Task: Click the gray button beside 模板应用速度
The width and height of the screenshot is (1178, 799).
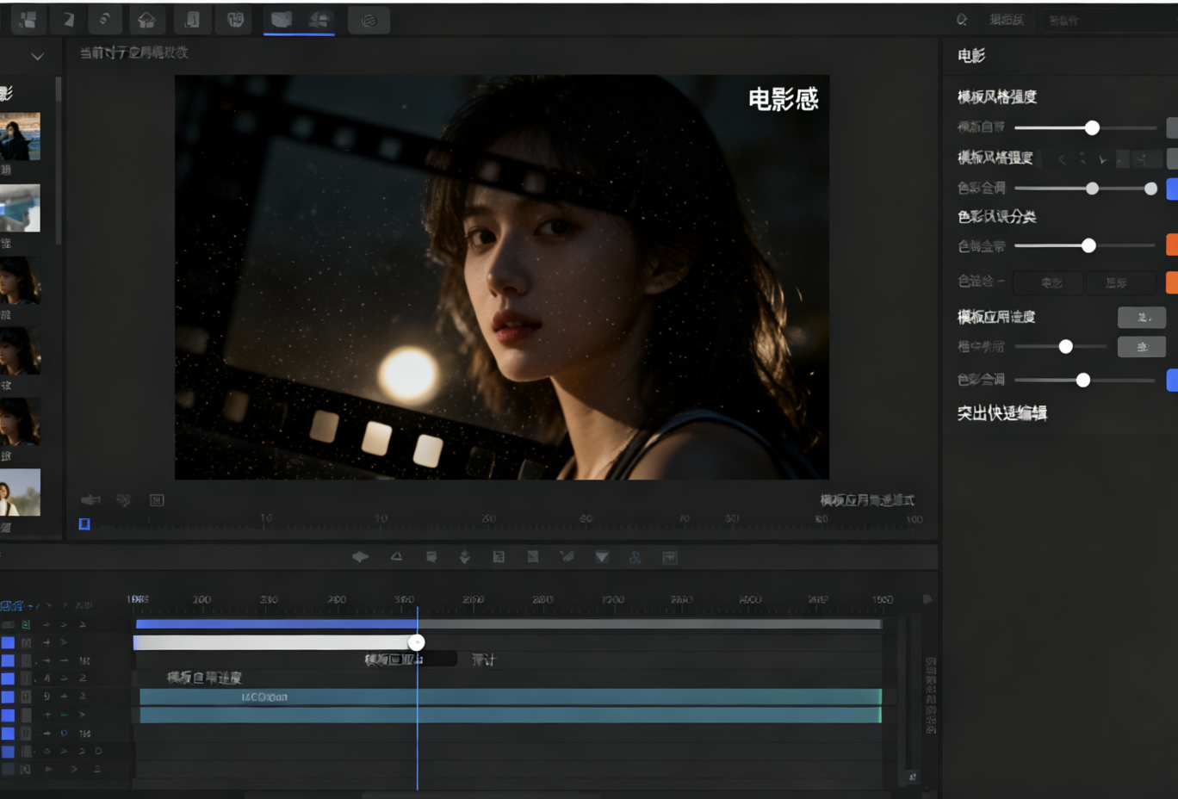Action: coord(1141,317)
